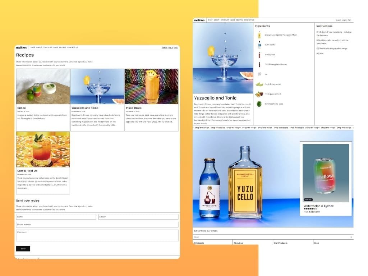This screenshot has height=276, width=368.
Task: Open the Yuzucello and Tonic recipe card image
Action: 97,87
